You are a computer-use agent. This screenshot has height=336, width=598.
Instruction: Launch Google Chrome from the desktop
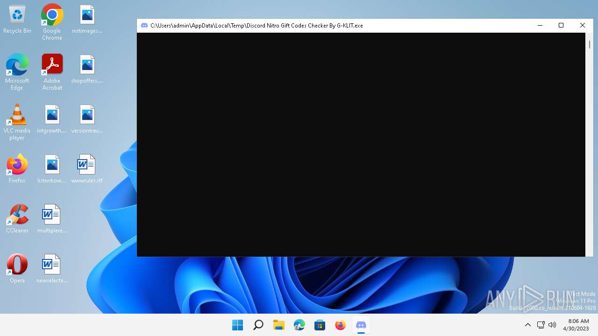pyautogui.click(x=52, y=22)
